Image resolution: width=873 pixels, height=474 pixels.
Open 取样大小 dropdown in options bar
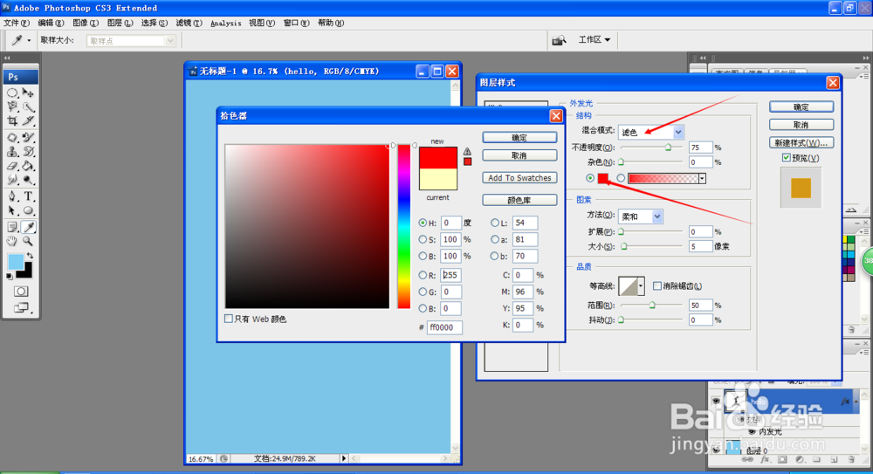tap(132, 41)
